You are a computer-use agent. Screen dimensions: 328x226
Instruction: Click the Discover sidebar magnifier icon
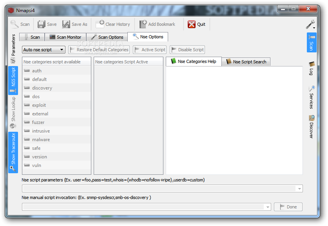(x=312, y=118)
